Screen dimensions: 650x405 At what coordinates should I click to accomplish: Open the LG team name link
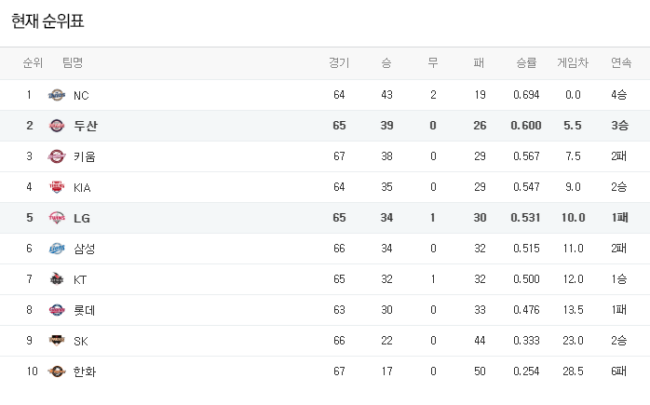click(82, 218)
